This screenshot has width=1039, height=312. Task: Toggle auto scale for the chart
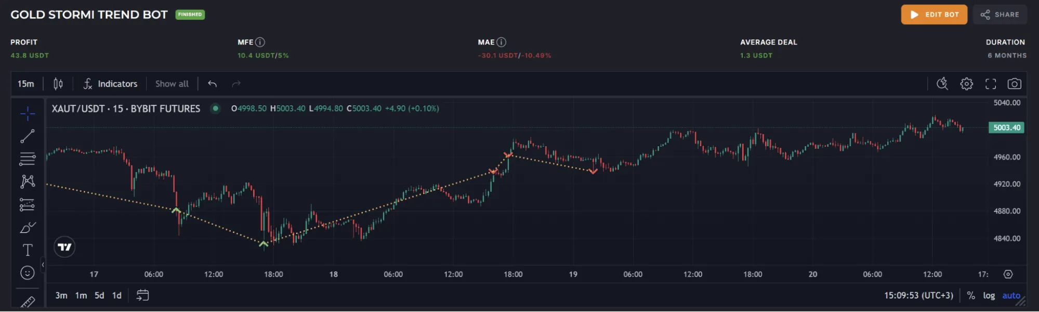click(1011, 295)
